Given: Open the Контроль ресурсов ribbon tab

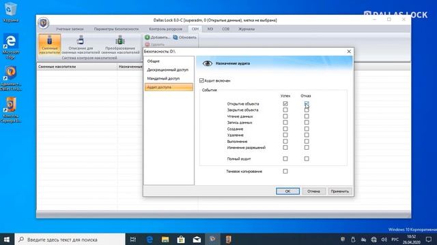Looking at the screenshot, I should [x=165, y=29].
